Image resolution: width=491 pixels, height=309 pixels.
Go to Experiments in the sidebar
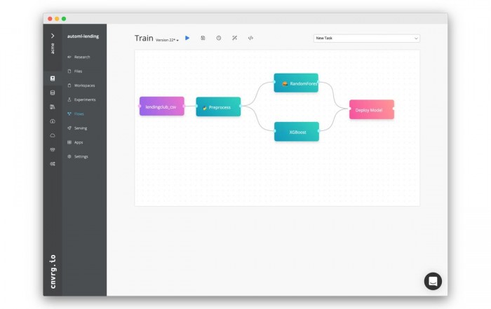[x=84, y=99]
